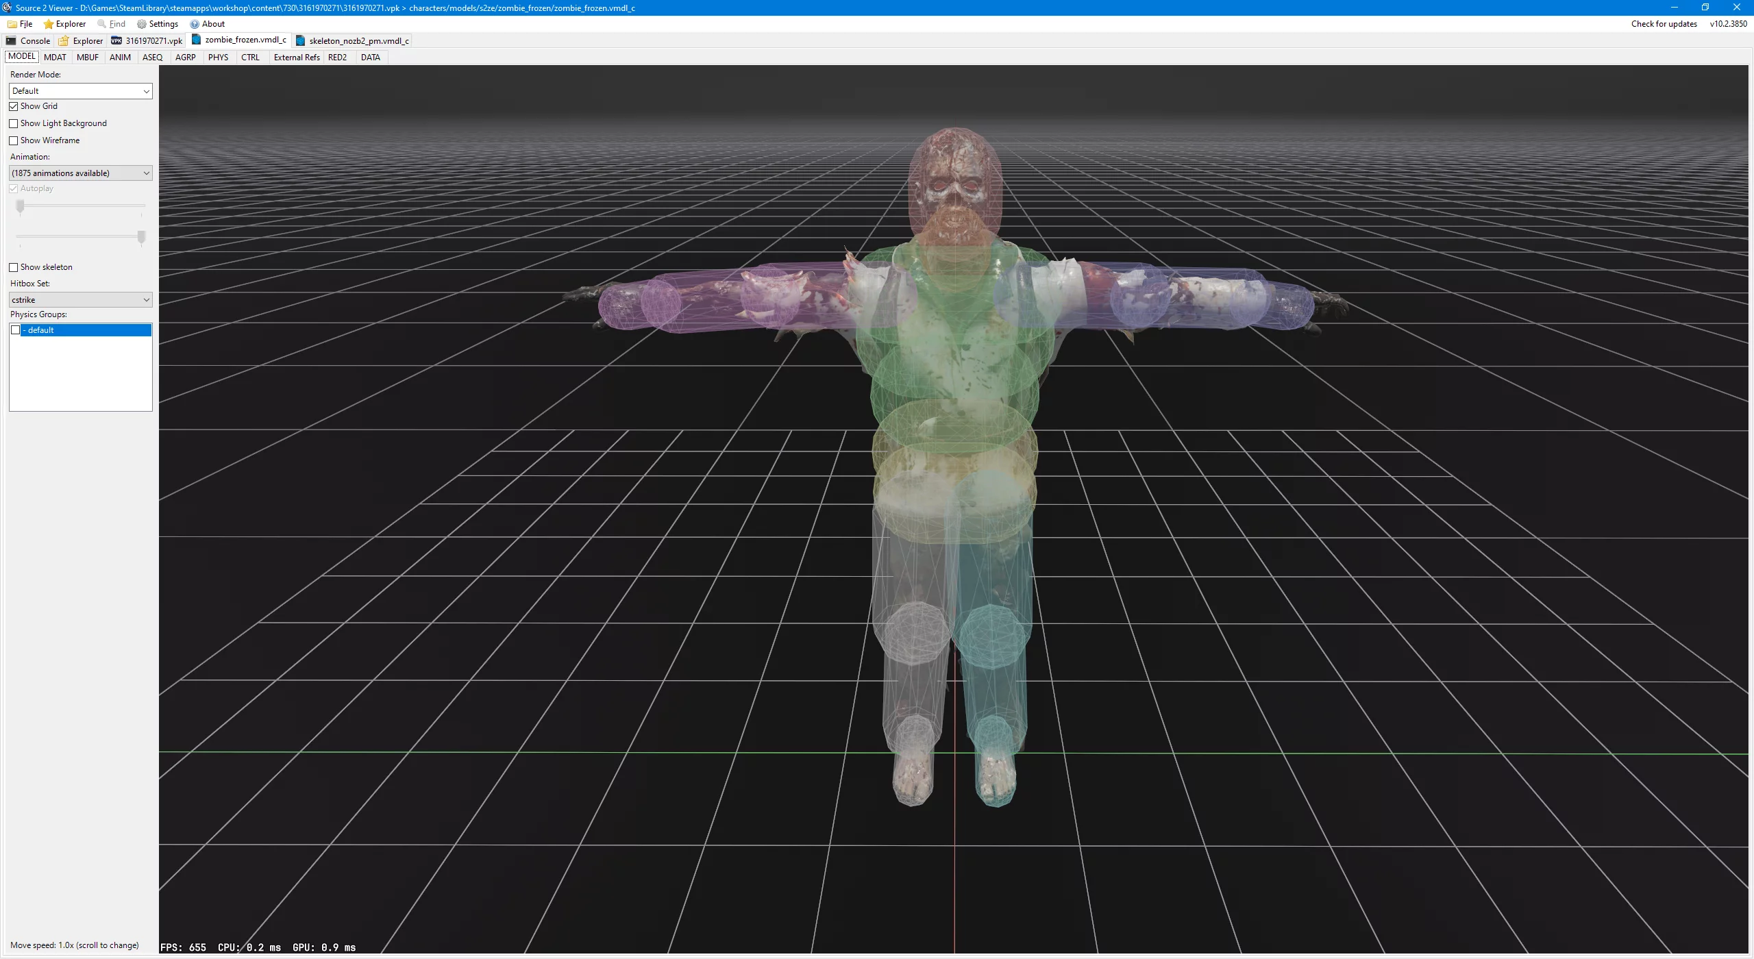1754x959 pixels.
Task: Click Check for updates link
Action: 1664,24
